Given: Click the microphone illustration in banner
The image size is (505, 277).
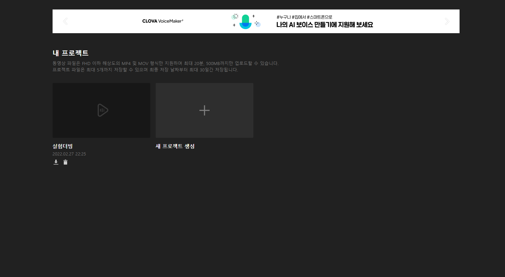Looking at the screenshot, I should click(x=246, y=21).
